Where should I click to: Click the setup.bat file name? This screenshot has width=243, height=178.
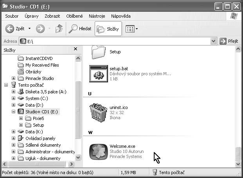119,69
